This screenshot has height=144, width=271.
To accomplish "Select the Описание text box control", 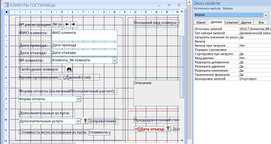I will [x=156, y=93].
